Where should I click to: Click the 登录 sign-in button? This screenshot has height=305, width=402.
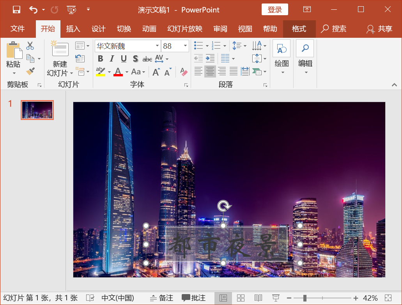[x=274, y=10]
